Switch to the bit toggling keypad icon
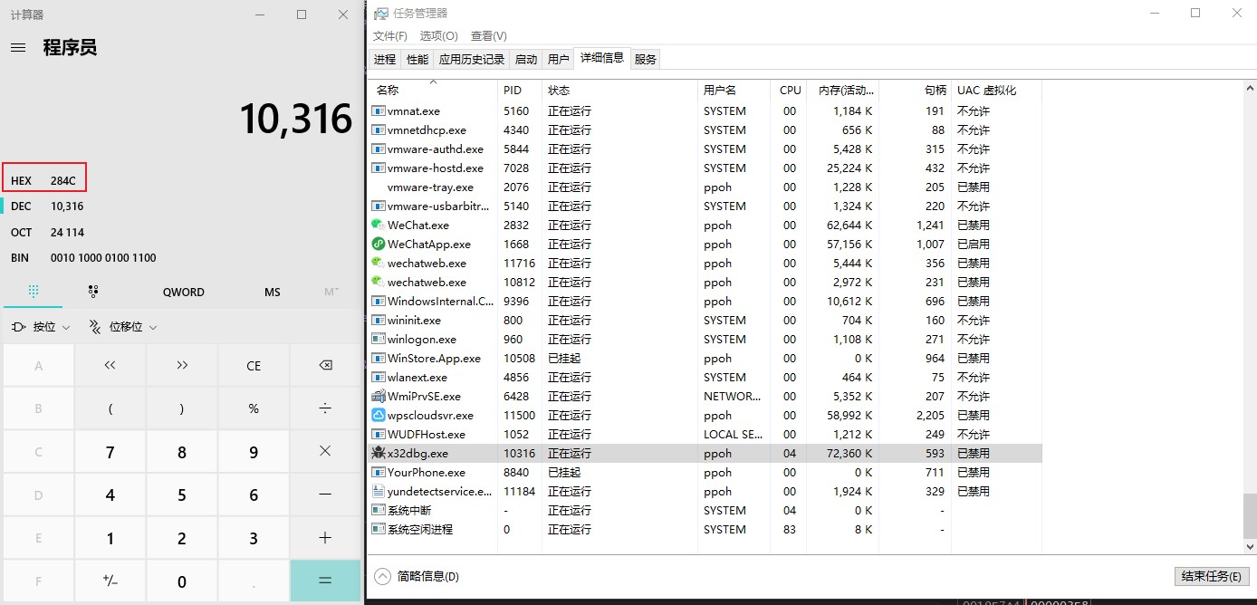This screenshot has height=605, width=1257. [93, 292]
